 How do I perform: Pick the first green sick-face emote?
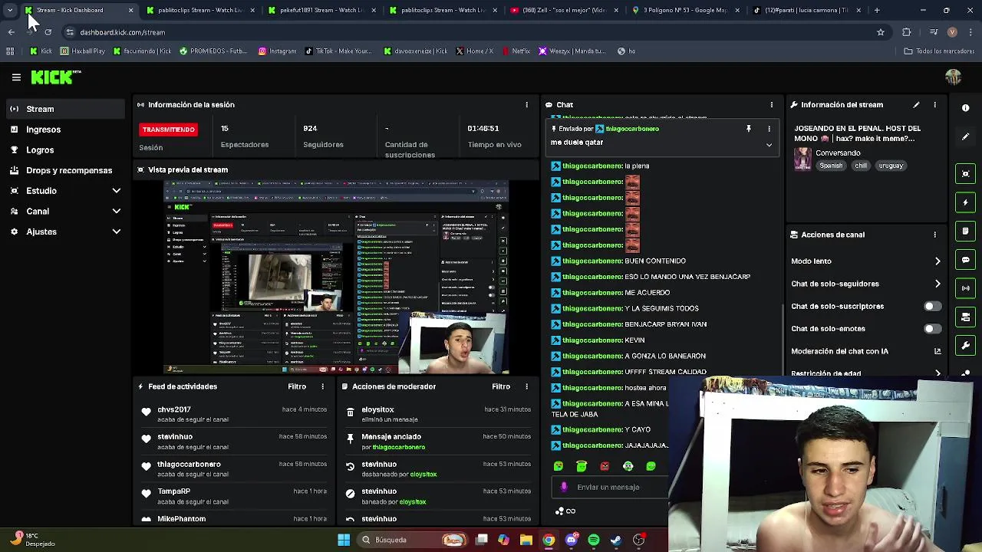point(559,466)
